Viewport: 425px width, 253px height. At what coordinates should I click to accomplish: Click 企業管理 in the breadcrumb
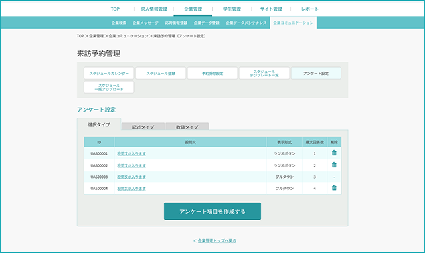(96, 36)
